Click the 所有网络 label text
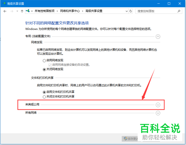The image size is (186, 145). tap(31, 112)
